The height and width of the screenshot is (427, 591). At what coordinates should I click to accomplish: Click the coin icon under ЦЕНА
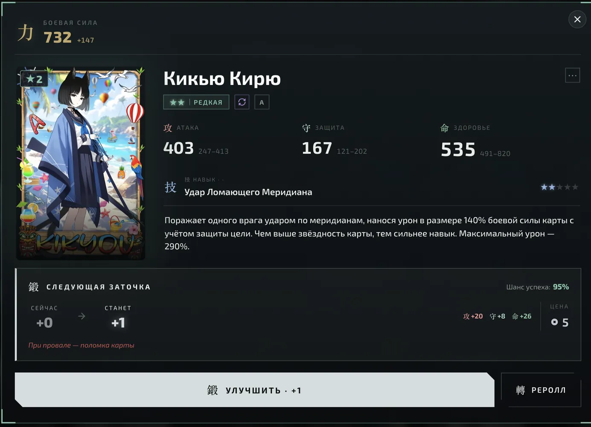[554, 322]
